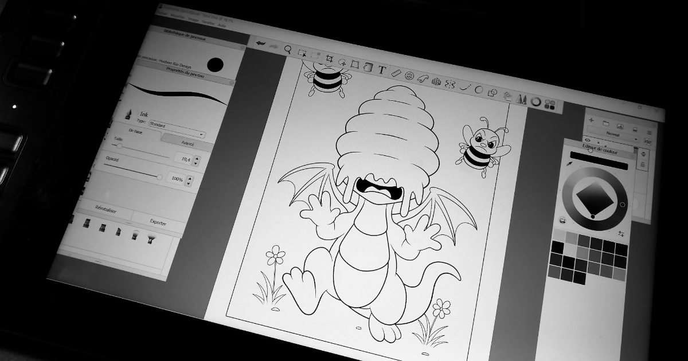Choose the Flood Fill bucket tool
This screenshot has width=688, height=361.
368,68
